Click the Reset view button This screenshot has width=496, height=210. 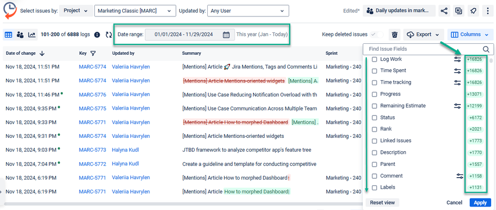click(x=383, y=203)
